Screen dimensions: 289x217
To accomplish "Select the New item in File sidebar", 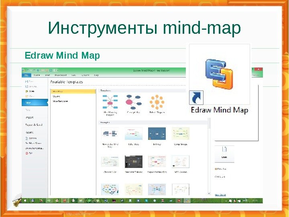I will (x=35, y=102).
